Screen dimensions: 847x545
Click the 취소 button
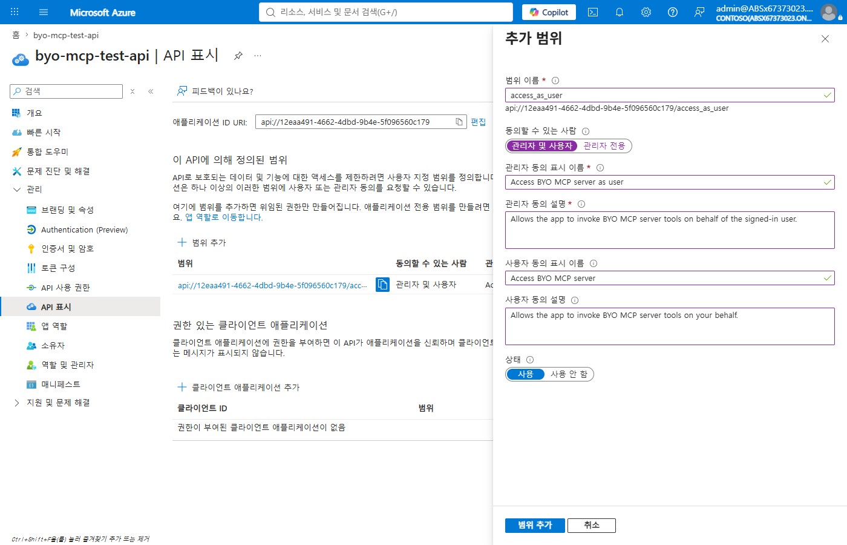(592, 526)
